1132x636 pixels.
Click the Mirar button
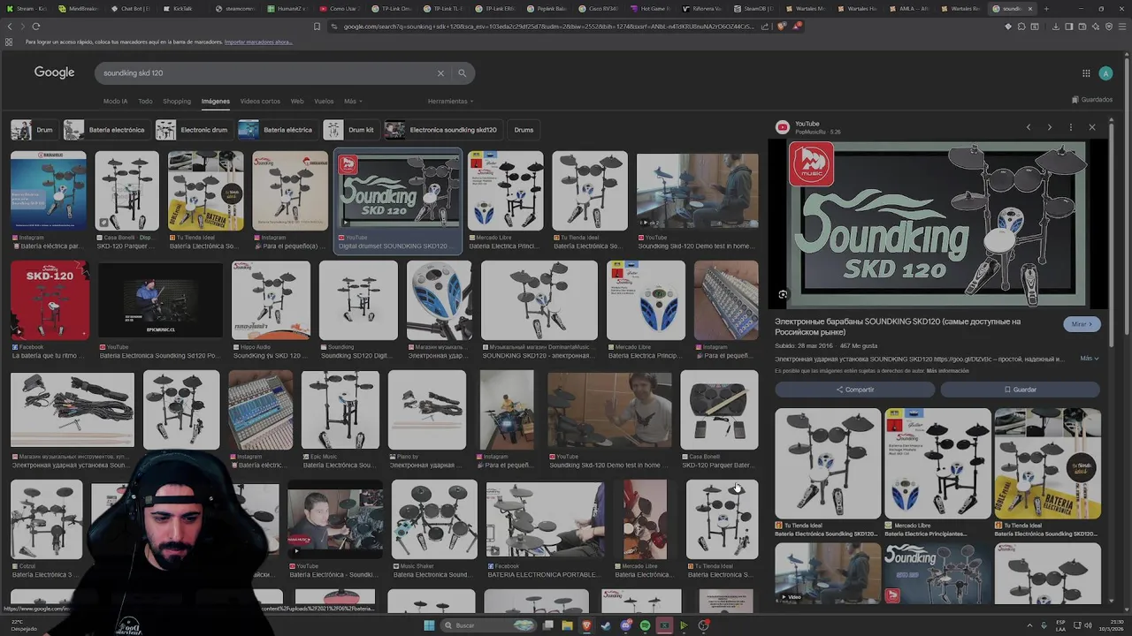pos(1082,324)
